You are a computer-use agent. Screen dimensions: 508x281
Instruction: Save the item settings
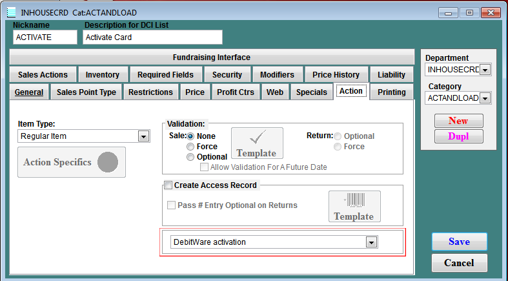(x=460, y=242)
